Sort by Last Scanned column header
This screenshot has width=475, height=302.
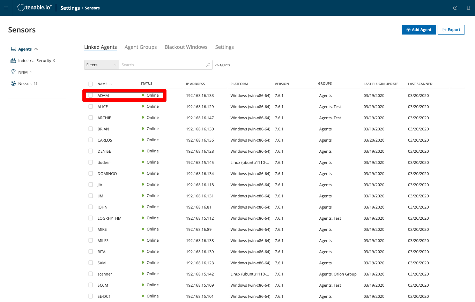pyautogui.click(x=420, y=84)
